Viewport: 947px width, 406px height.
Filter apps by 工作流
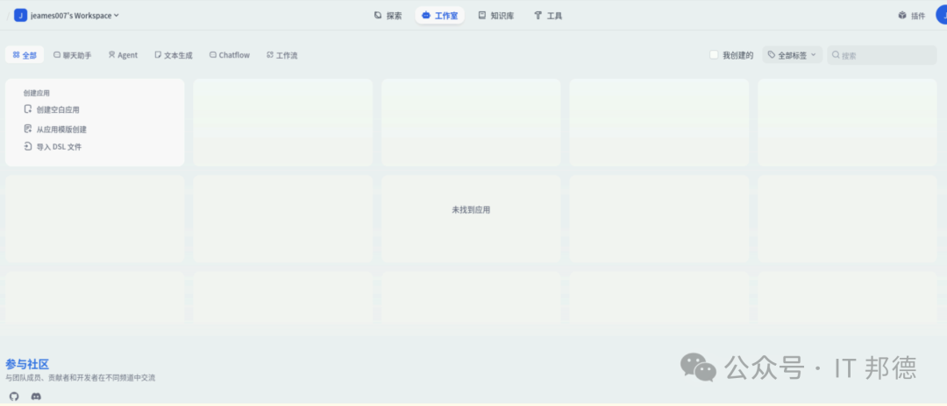pos(282,55)
